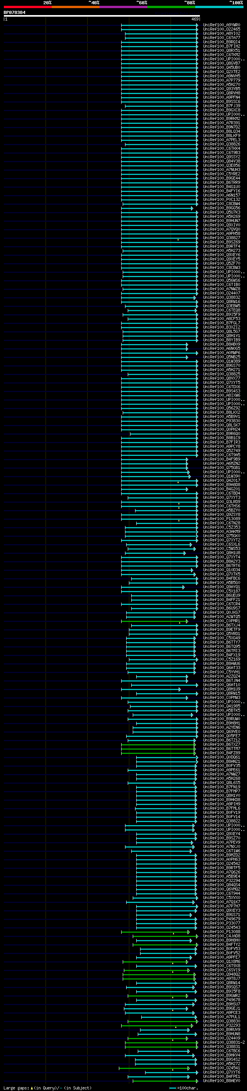Click the yellow gap marker on the Q42017 row

click(178, 482)
